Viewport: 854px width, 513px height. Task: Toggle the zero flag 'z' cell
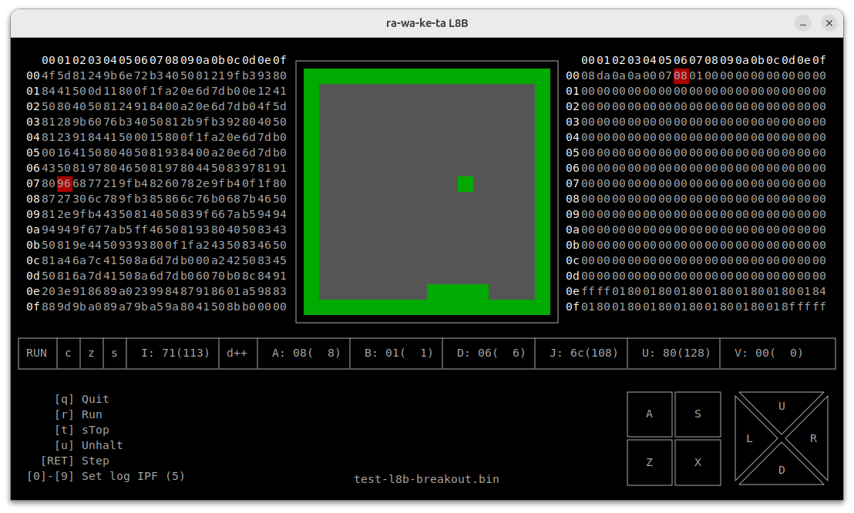point(92,353)
